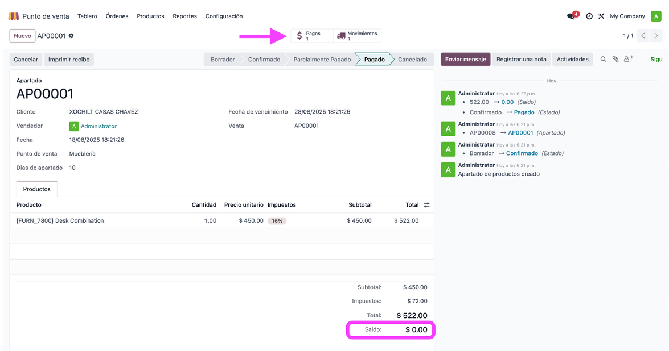Open the Pagos dollar smart button

[312, 36]
